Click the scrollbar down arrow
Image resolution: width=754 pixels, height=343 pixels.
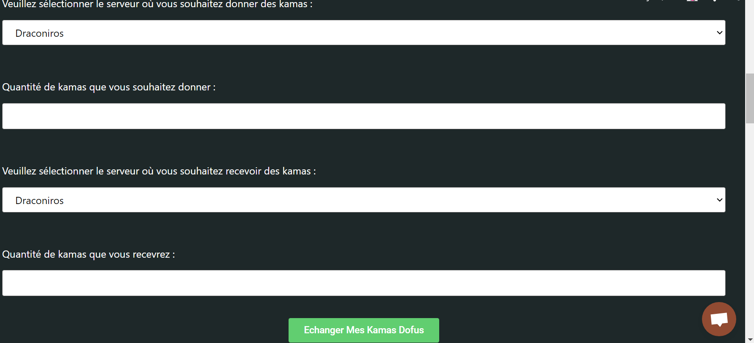point(750,340)
